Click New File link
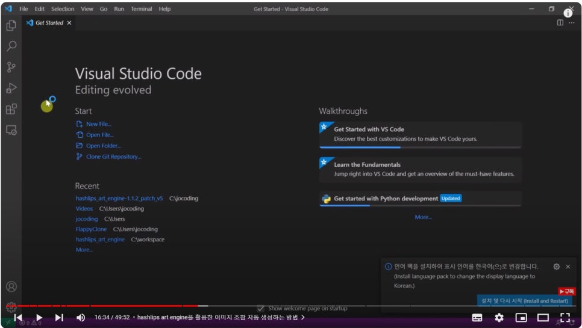Screen dimensions: 582x328 (x=98, y=124)
